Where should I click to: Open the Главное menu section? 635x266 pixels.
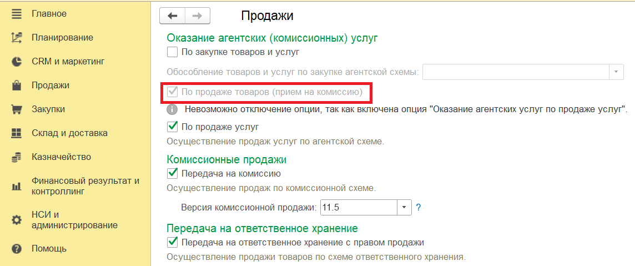click(49, 14)
